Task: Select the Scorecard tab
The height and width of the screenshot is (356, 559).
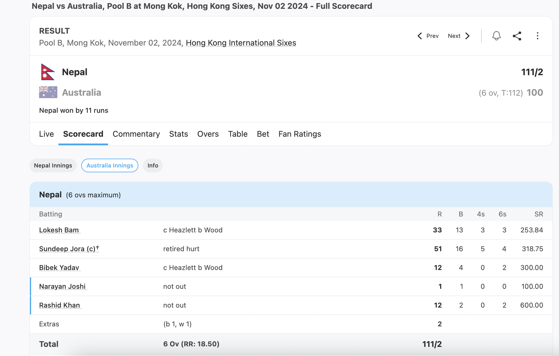Action: tap(83, 134)
